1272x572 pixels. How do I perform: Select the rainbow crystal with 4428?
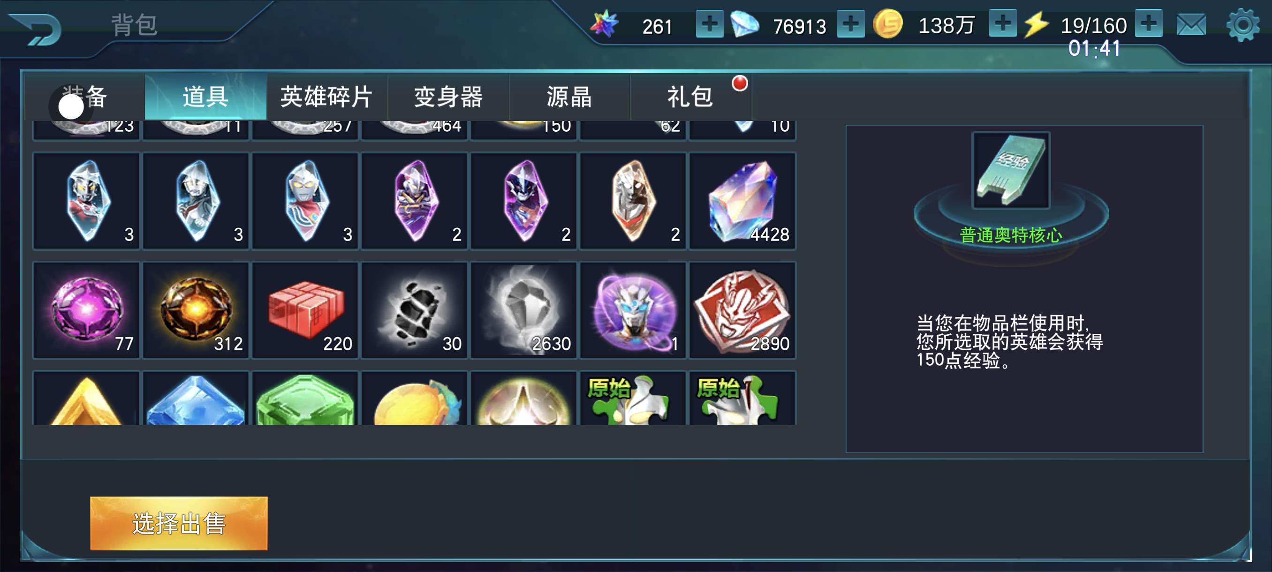(x=742, y=201)
